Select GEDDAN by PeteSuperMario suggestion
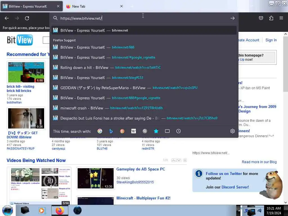 click(144, 88)
